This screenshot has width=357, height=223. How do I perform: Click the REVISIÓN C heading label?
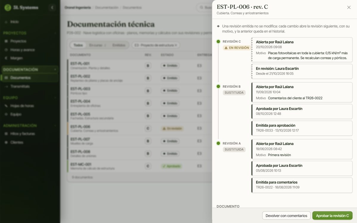pos(232,42)
